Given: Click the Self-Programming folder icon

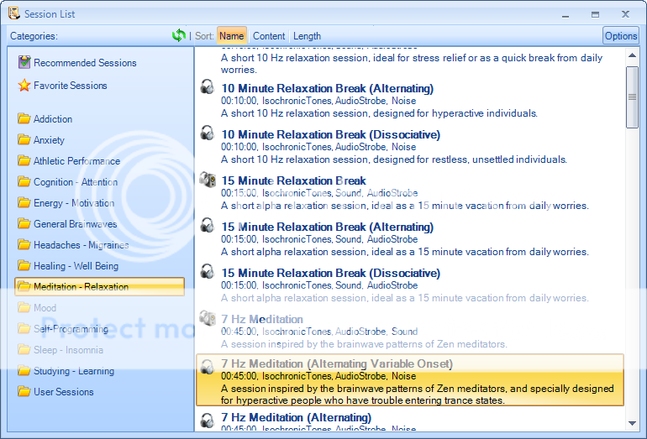Looking at the screenshot, I should pyautogui.click(x=24, y=328).
